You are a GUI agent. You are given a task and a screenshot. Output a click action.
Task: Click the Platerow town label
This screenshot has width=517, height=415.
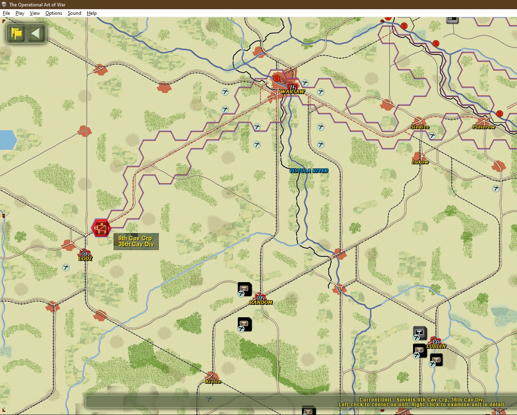point(484,127)
